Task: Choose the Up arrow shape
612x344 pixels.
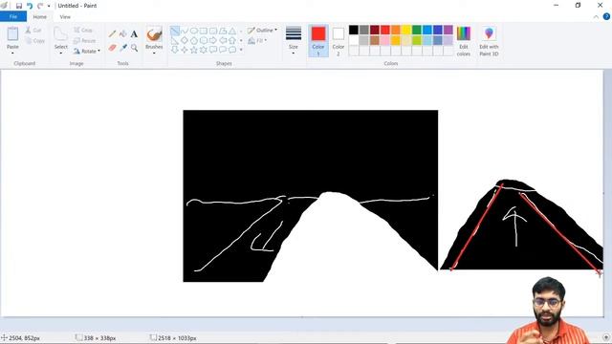Action: (x=232, y=40)
